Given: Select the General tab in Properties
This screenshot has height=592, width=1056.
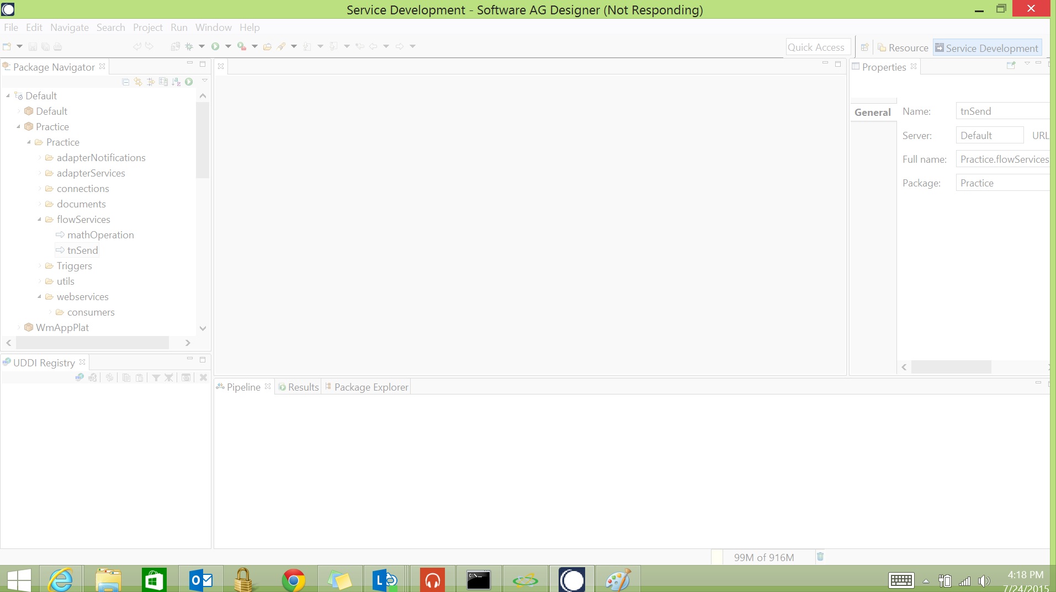Looking at the screenshot, I should coord(872,112).
